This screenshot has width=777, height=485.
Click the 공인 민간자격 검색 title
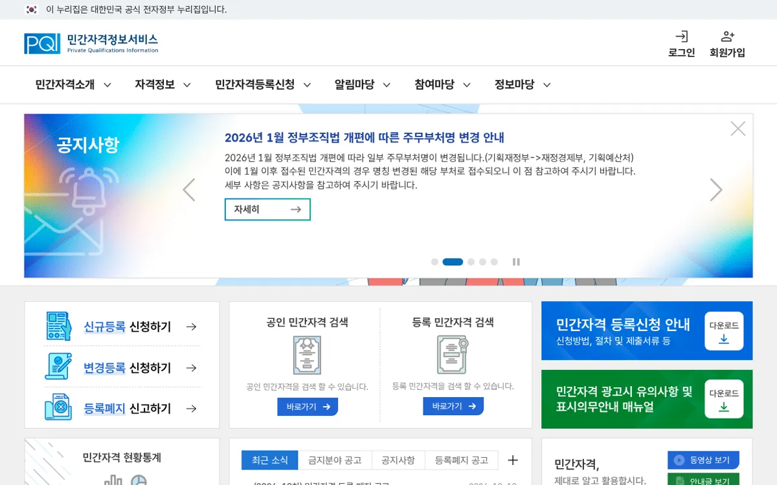308,322
